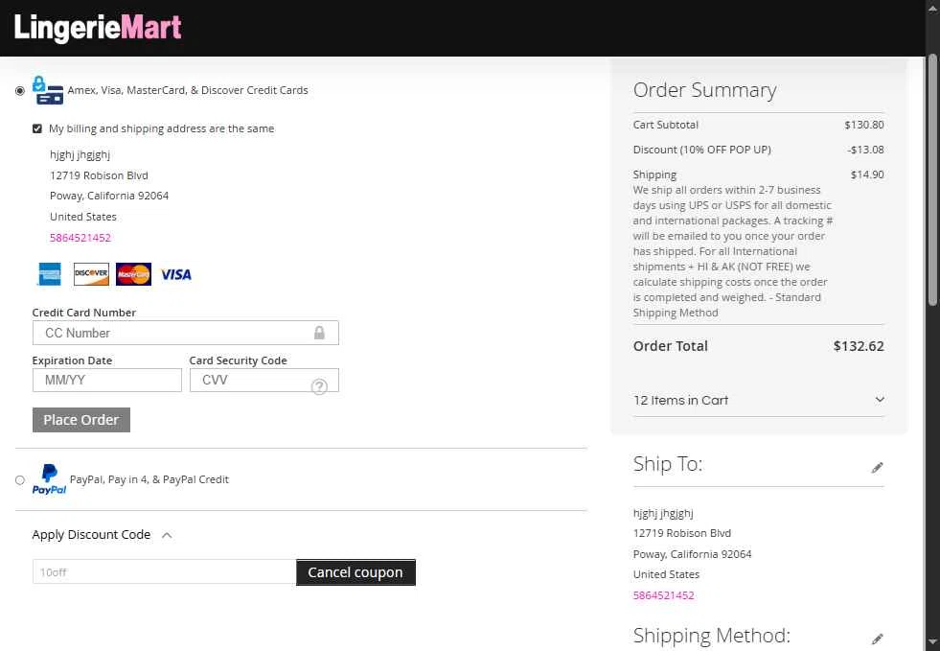Click the American Express card logo

coord(50,274)
